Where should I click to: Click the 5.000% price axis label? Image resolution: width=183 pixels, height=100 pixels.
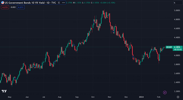click(x=177, y=10)
